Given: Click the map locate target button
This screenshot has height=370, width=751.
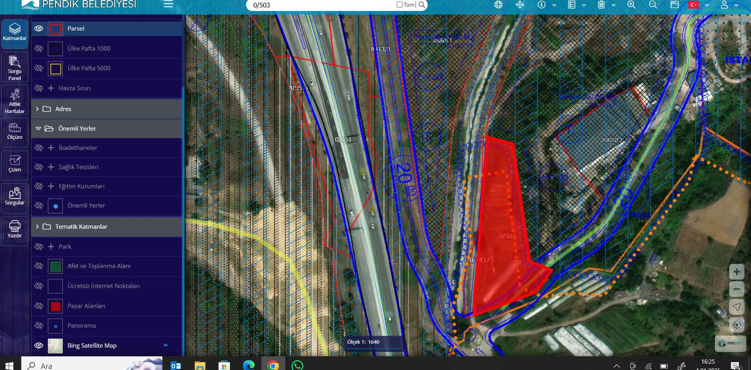Looking at the screenshot, I should [x=737, y=324].
